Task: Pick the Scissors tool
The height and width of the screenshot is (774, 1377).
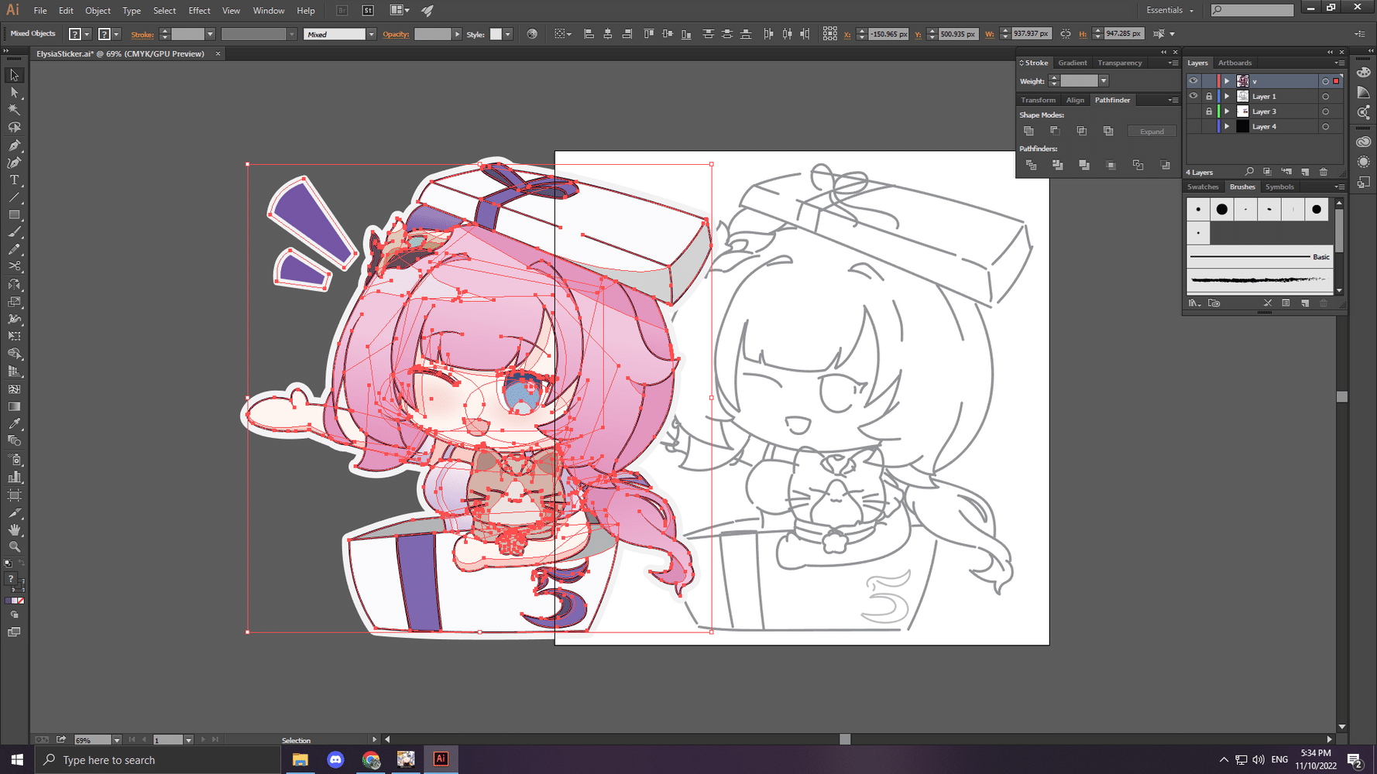Action: click(x=14, y=266)
